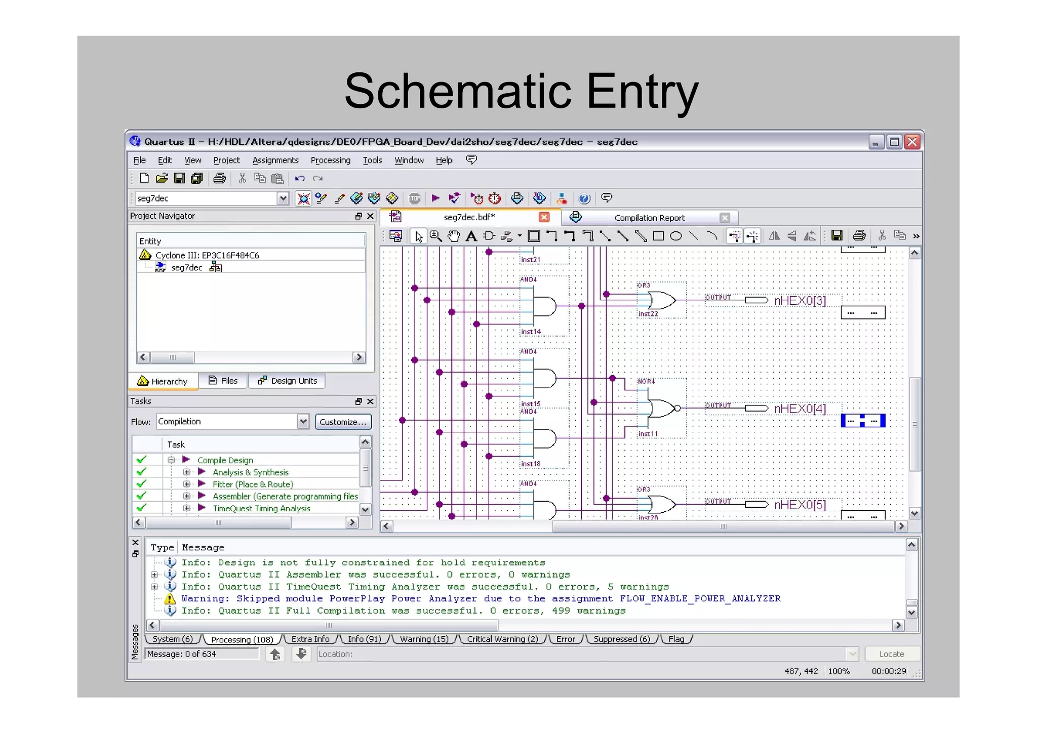
Task: Open the TimeQuest Timing Analyzer clock icon
Action: (x=494, y=198)
